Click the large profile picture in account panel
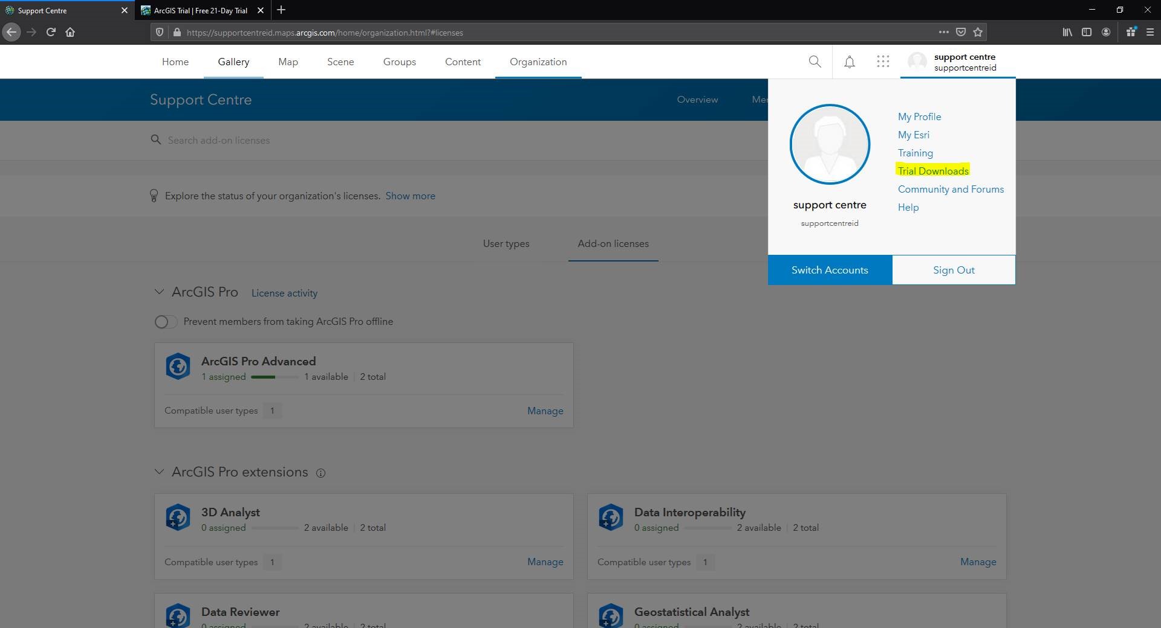The width and height of the screenshot is (1161, 628). pyautogui.click(x=830, y=144)
